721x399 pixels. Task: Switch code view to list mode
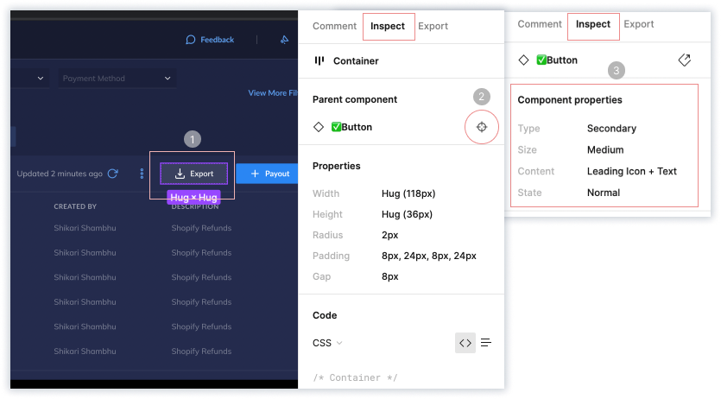pos(486,343)
